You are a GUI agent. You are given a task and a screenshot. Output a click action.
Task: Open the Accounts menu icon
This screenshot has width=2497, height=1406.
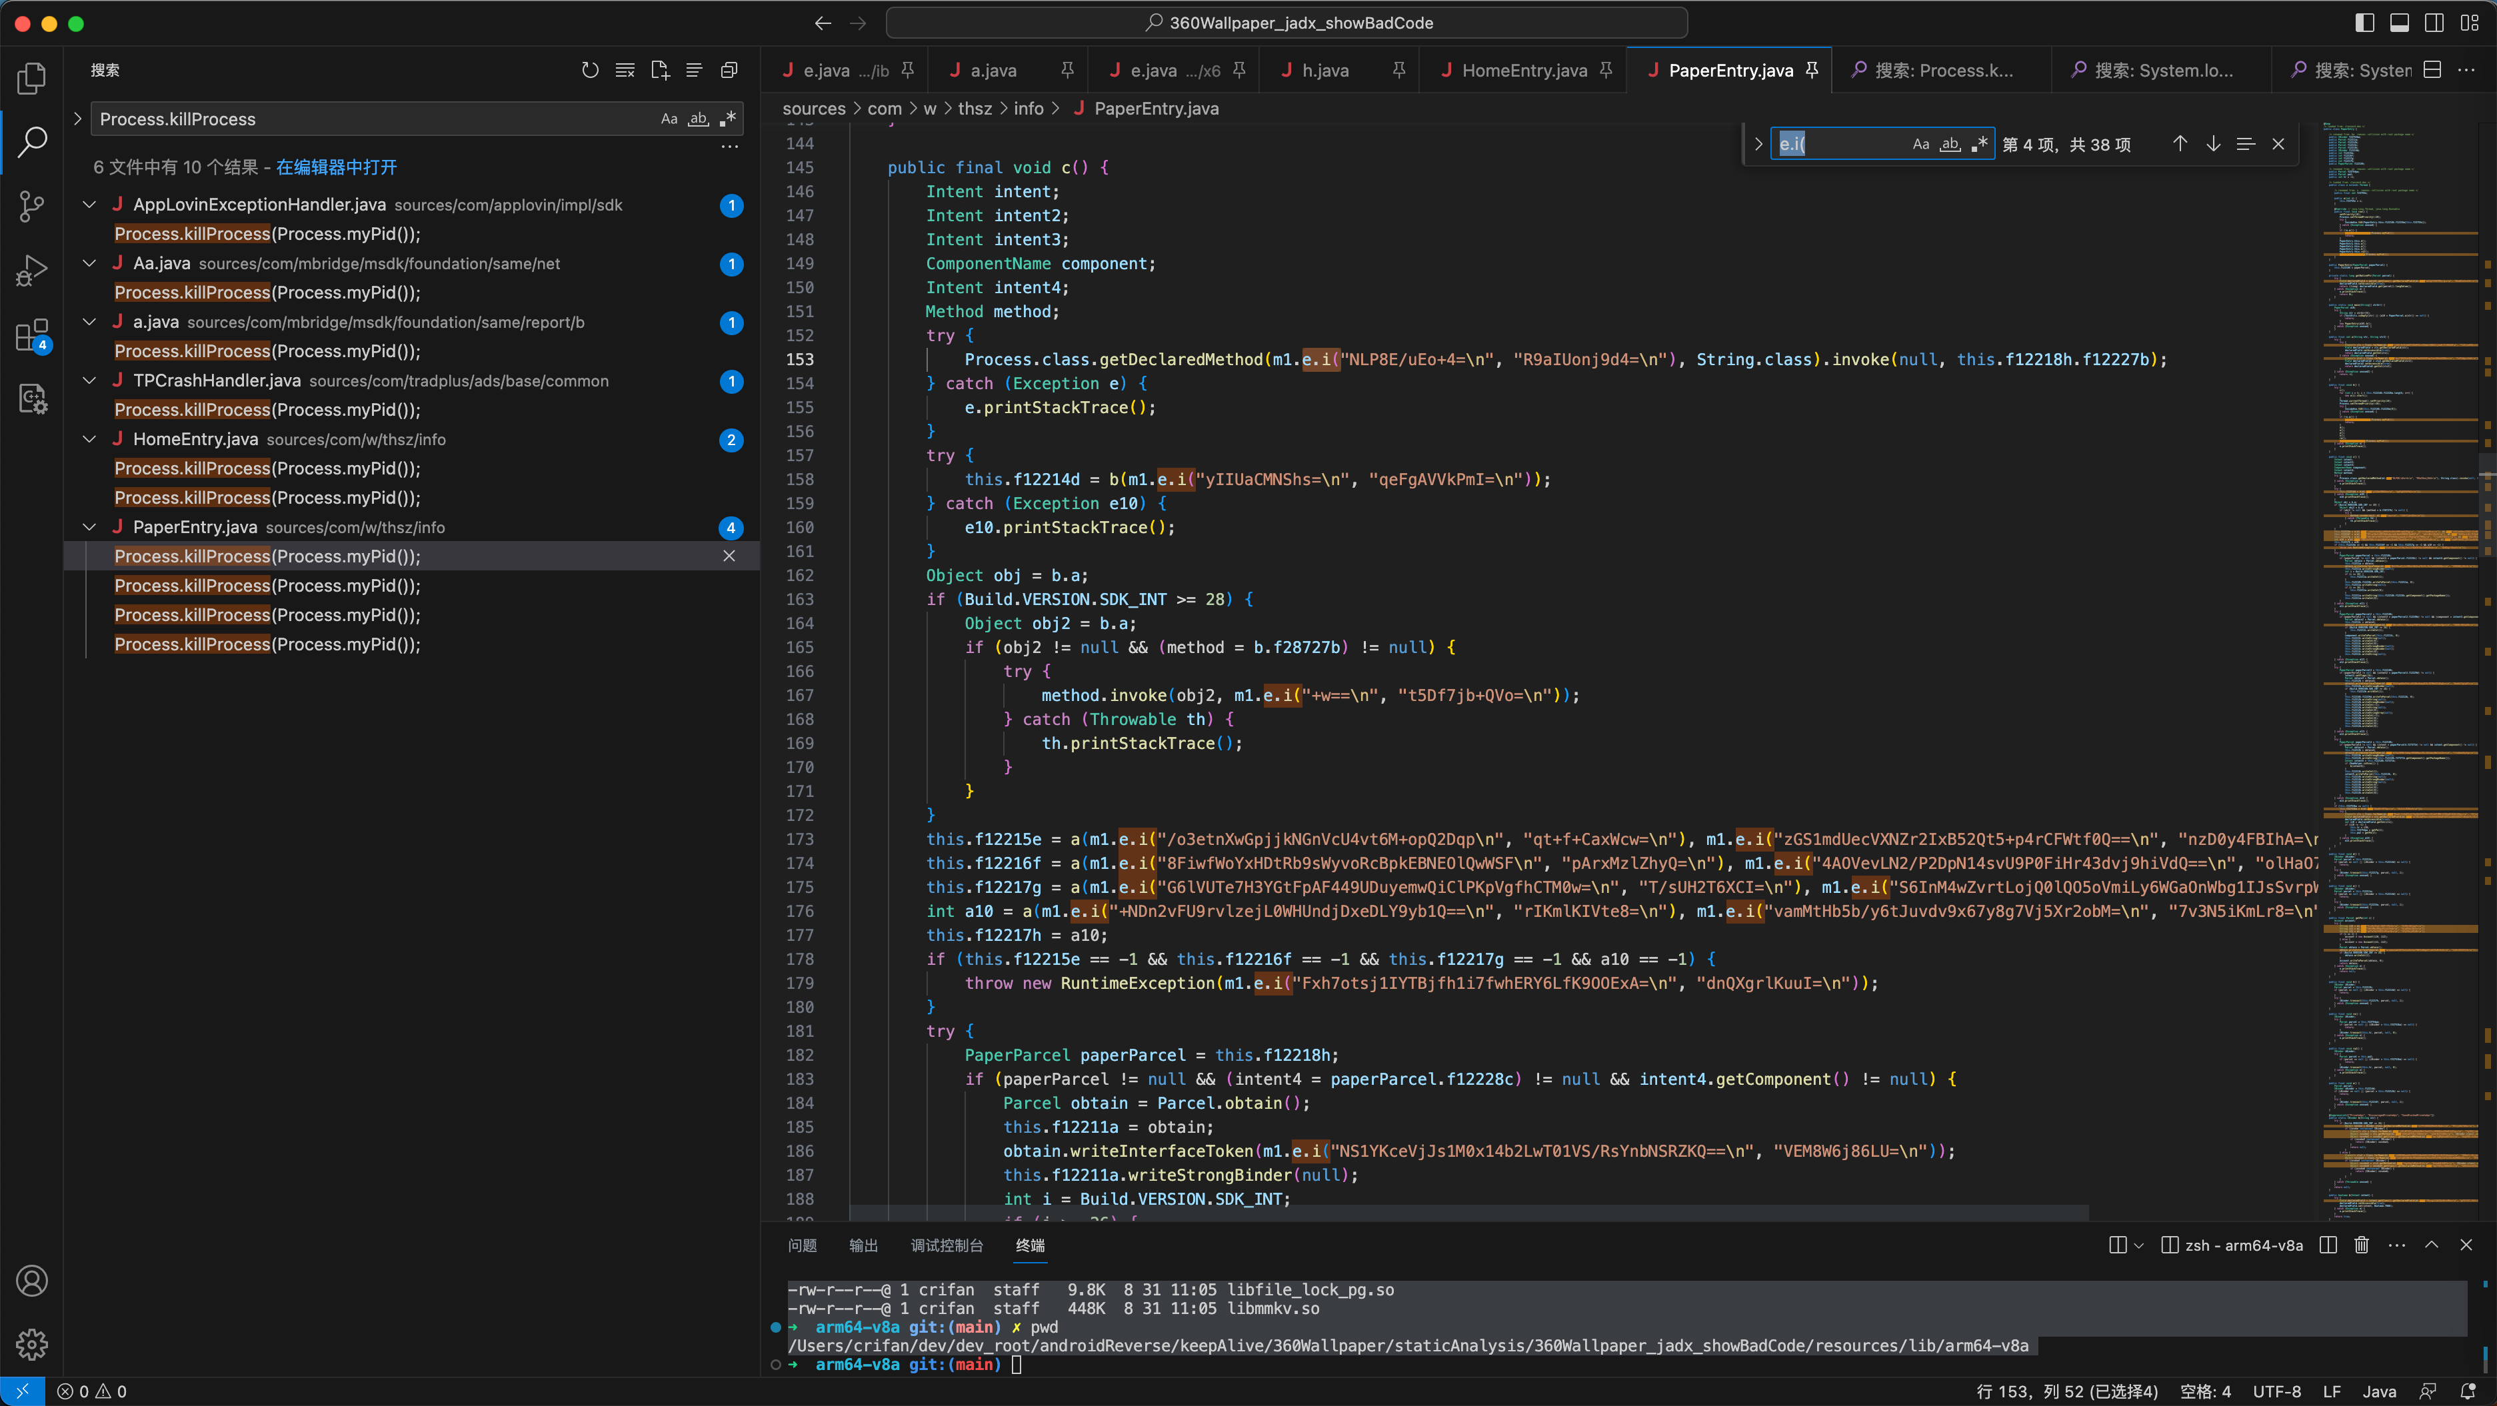click(x=32, y=1281)
